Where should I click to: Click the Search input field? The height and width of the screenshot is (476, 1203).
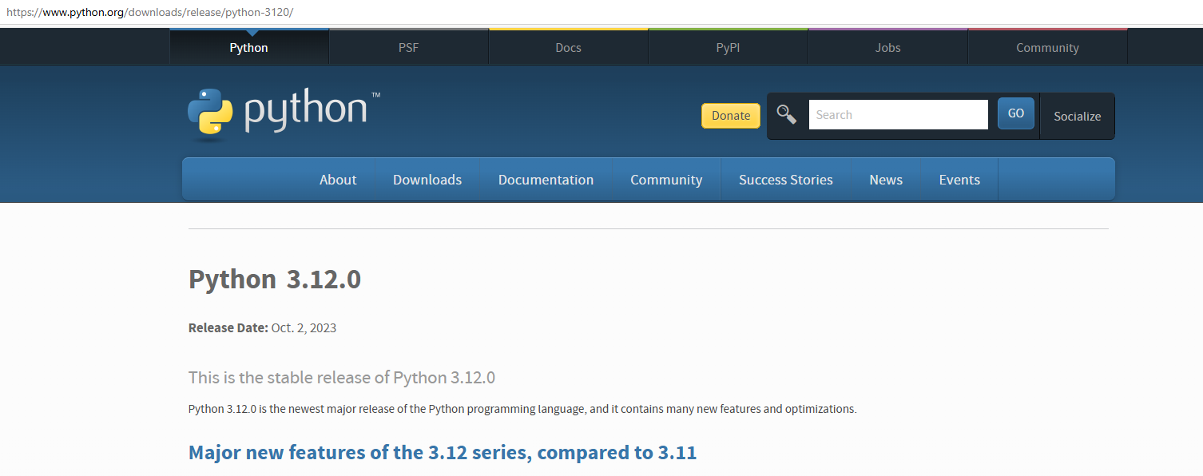click(x=898, y=115)
